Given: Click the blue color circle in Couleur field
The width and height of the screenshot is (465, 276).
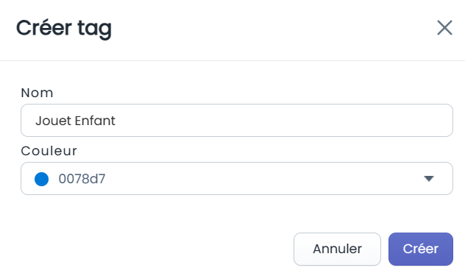Looking at the screenshot, I should tap(41, 179).
